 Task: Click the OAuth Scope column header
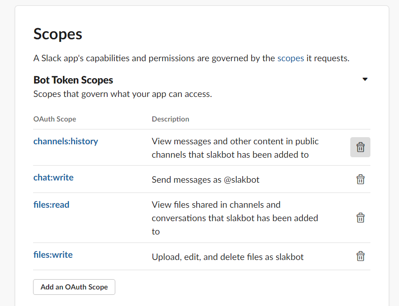(55, 119)
